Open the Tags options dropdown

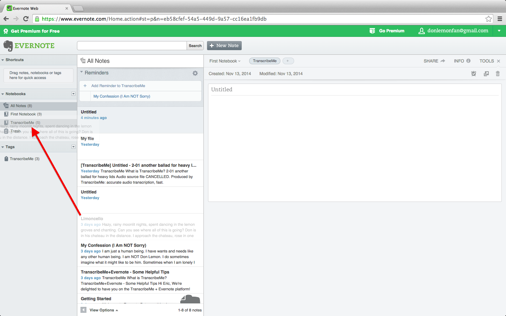(73, 147)
